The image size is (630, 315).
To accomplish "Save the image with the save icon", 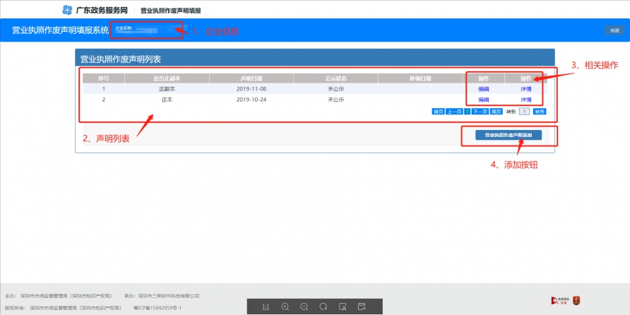I will (x=362, y=307).
